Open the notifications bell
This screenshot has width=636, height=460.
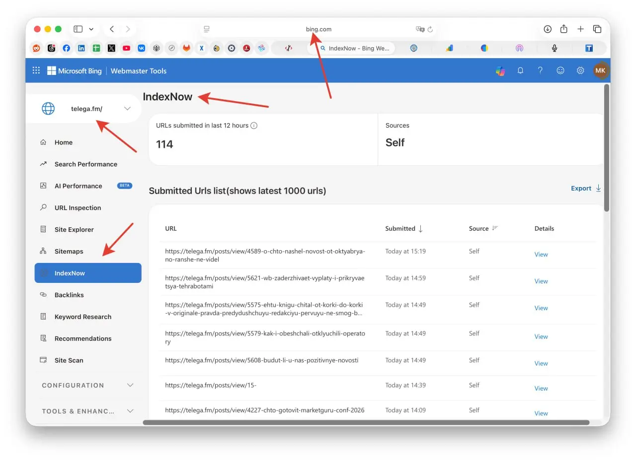pos(520,70)
